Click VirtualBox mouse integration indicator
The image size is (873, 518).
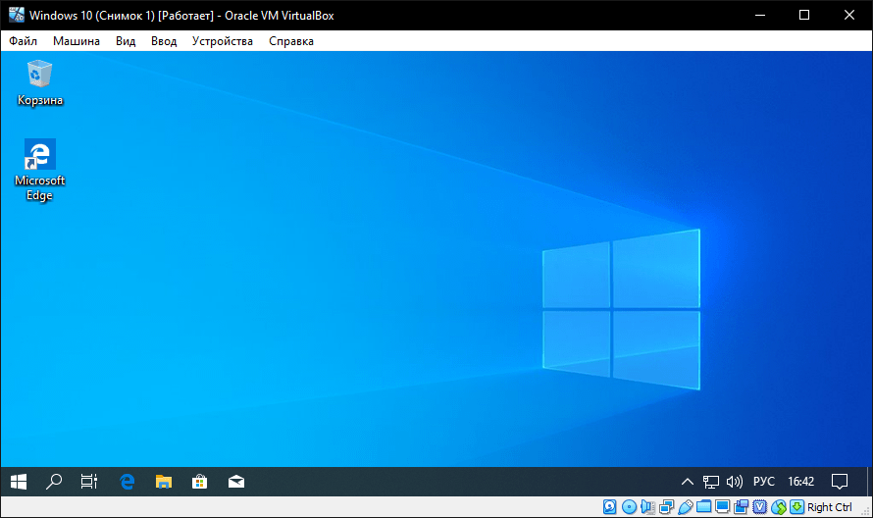tap(779, 507)
